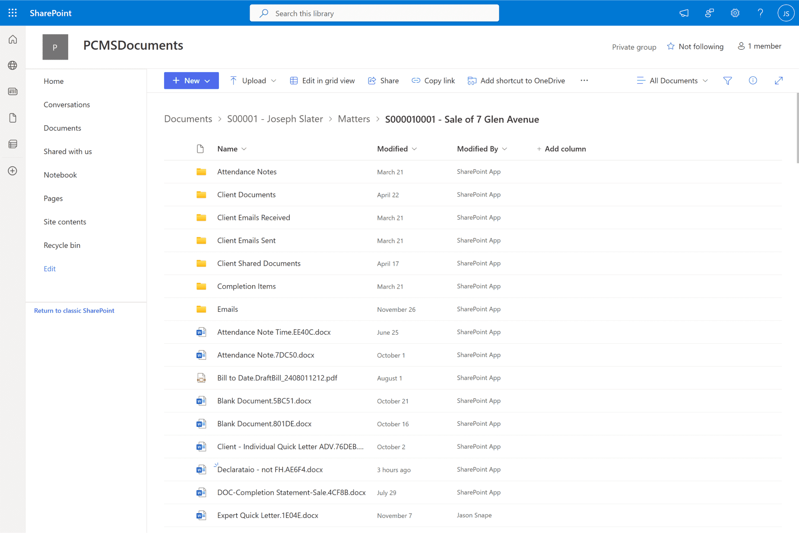Open the My sites globe icon

[13, 65]
